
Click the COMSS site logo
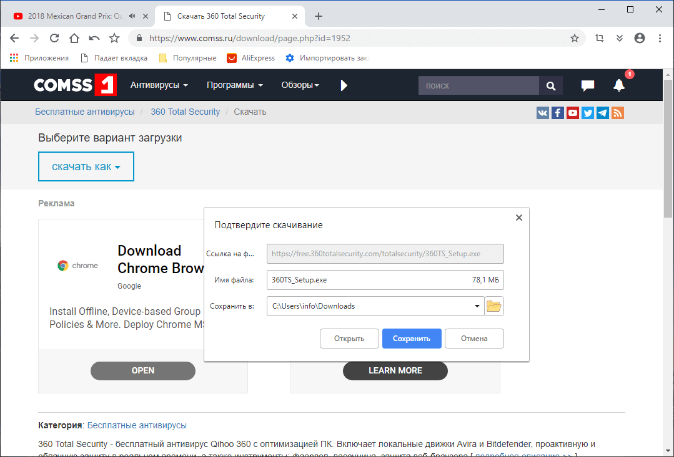[75, 85]
